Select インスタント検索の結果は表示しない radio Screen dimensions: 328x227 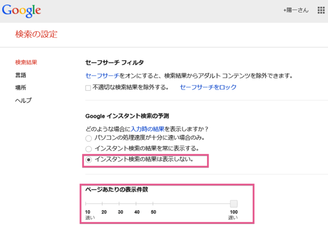[x=88, y=160]
